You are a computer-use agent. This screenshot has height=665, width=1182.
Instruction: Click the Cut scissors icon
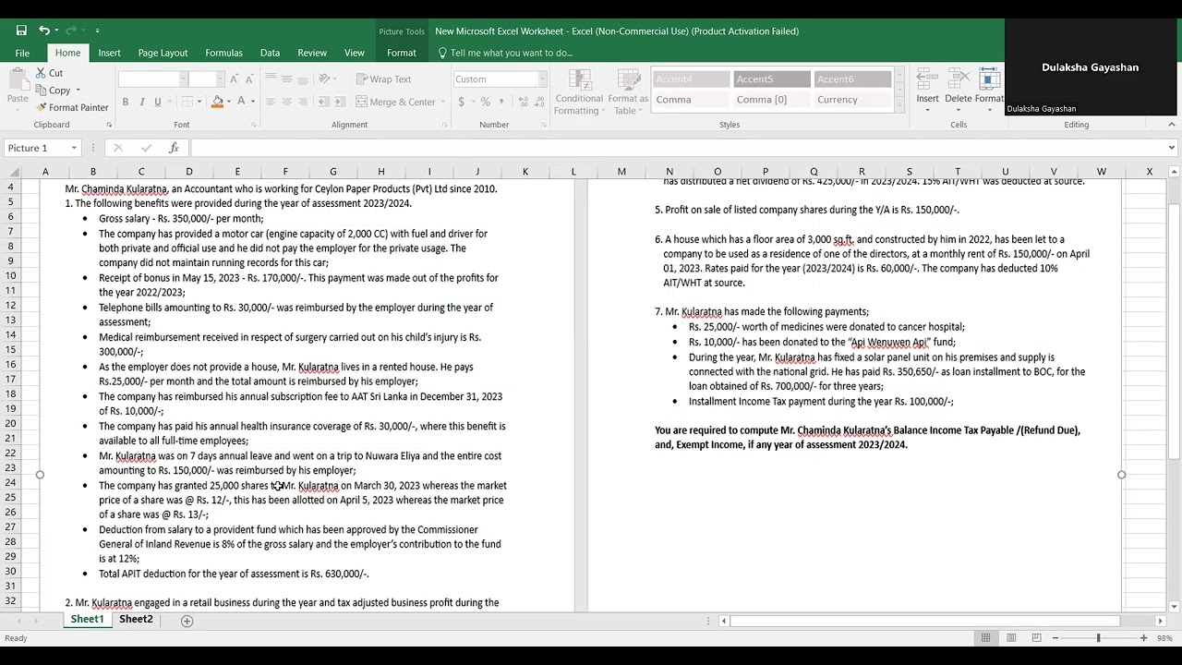coord(42,73)
